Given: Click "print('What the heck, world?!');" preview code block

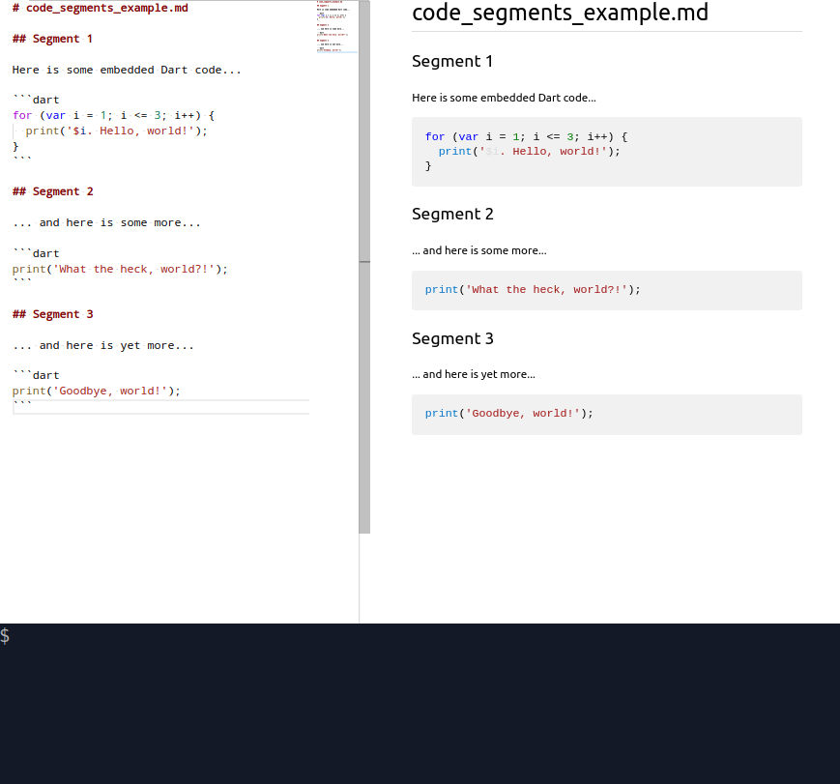Looking at the screenshot, I should [607, 290].
